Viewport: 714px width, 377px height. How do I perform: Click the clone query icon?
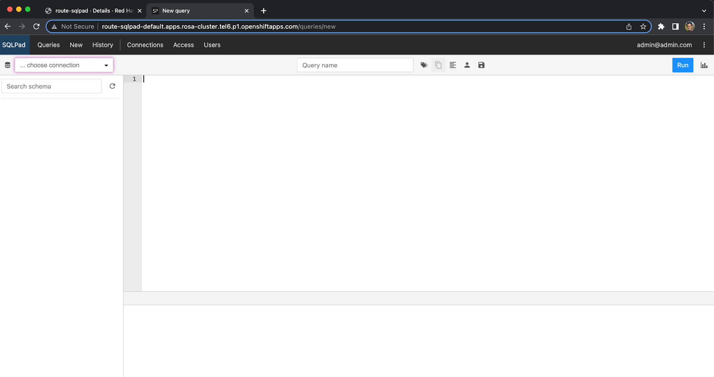pyautogui.click(x=438, y=65)
